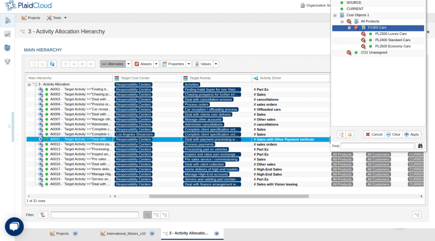
Task: Close the International_Motors_v10 tab
Action: tap(152, 233)
